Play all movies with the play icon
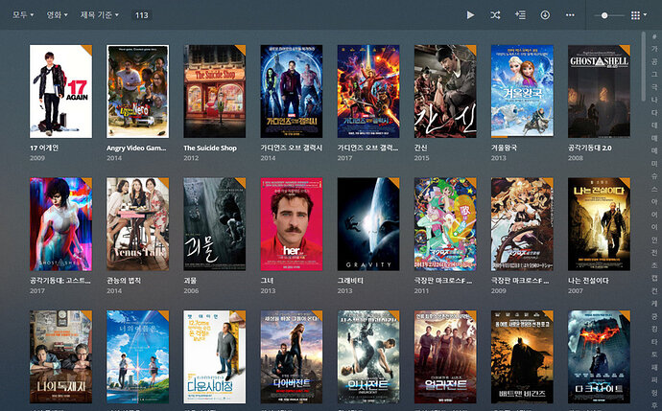 point(470,15)
